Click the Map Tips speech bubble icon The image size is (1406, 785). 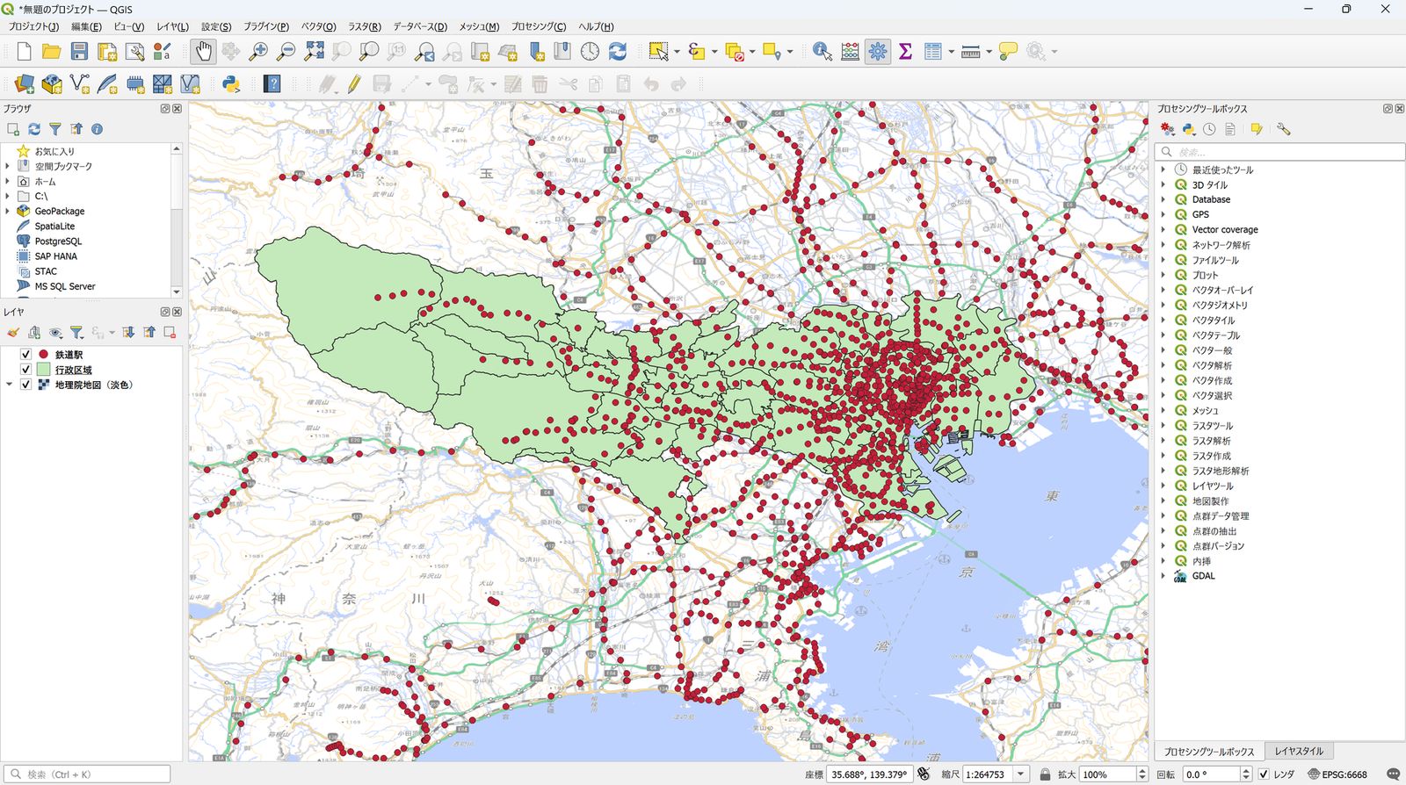(x=1008, y=52)
